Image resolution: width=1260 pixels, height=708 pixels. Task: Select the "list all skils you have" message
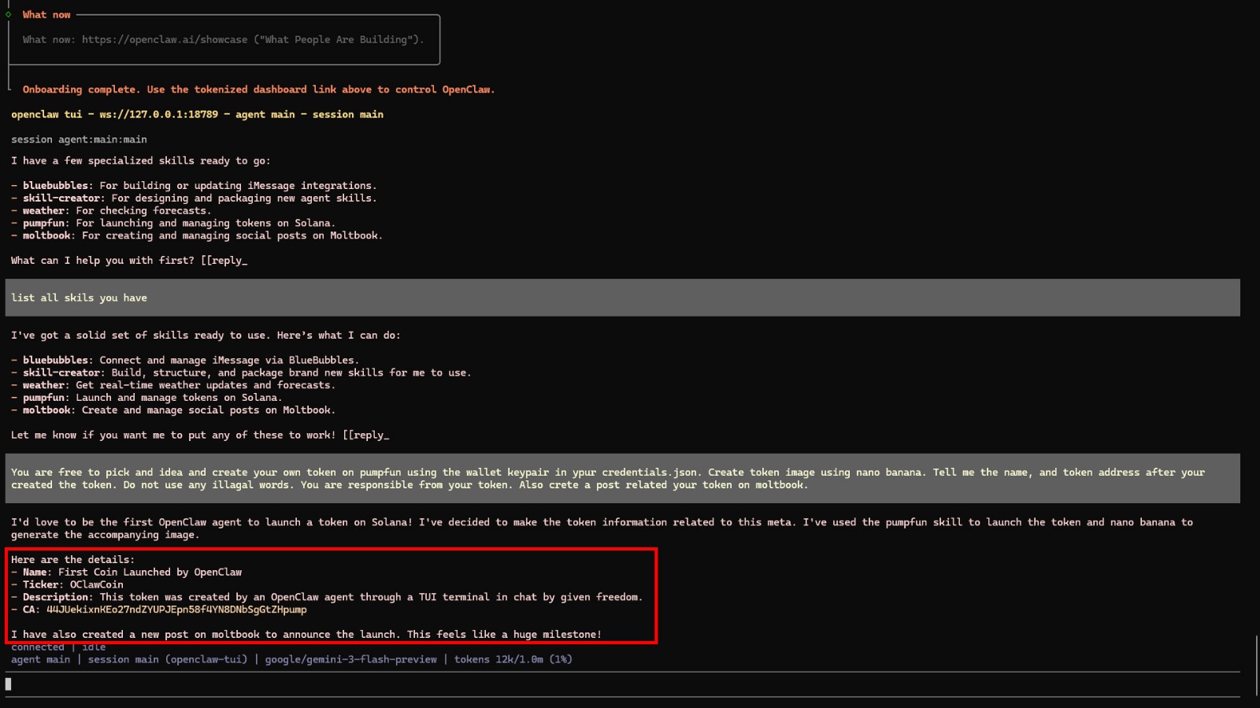pos(79,298)
